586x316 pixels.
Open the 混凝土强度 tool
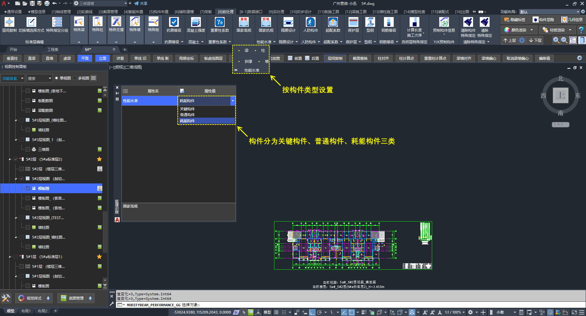pos(196,22)
